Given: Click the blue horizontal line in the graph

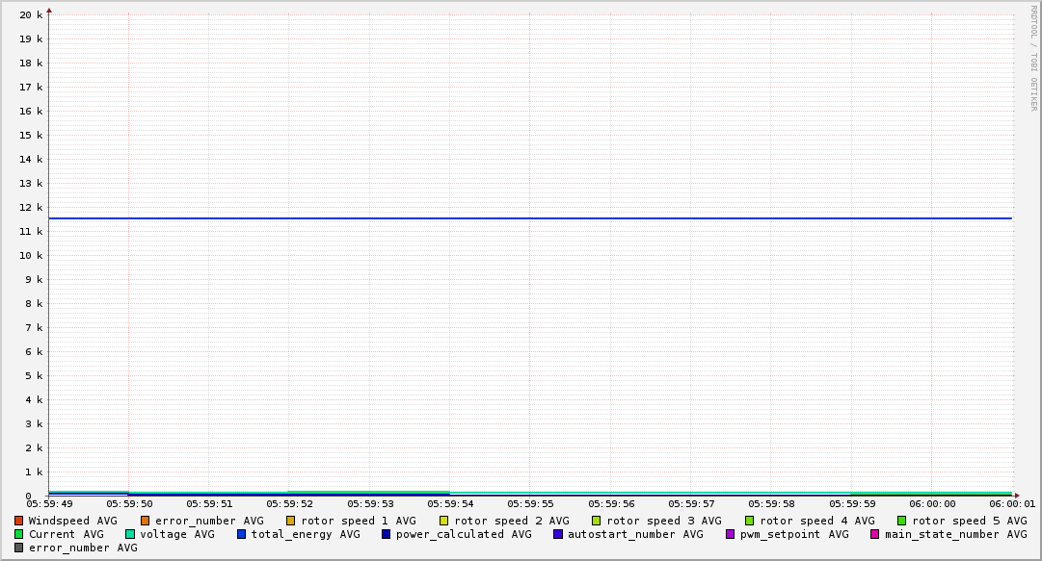Looking at the screenshot, I should pos(530,218).
